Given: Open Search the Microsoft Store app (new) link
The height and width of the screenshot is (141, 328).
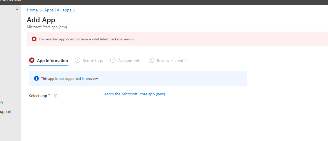Looking at the screenshot, I should tap(134, 94).
